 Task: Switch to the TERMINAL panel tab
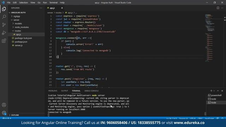(x=76, y=91)
